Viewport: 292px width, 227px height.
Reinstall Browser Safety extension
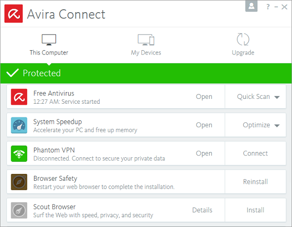(255, 182)
